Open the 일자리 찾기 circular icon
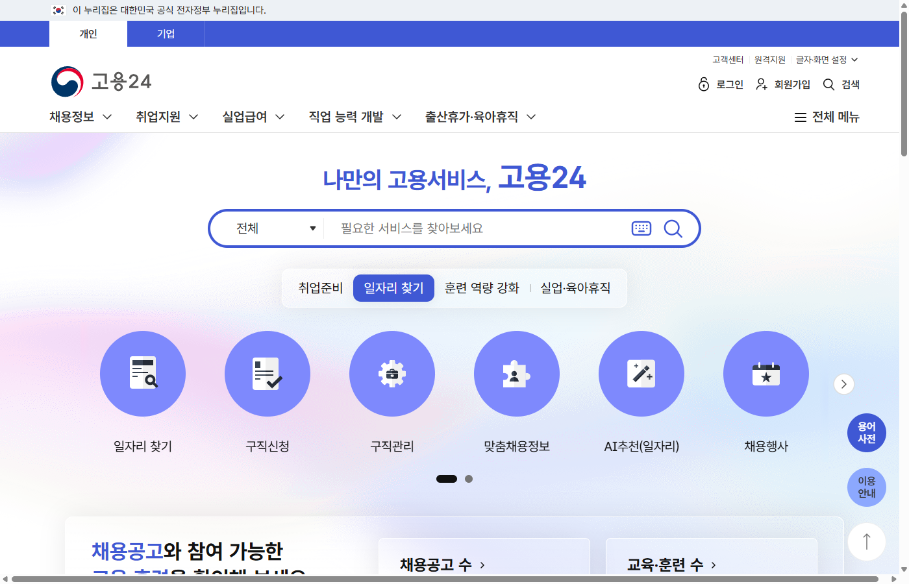Screen dimensions: 909x584 tap(143, 374)
